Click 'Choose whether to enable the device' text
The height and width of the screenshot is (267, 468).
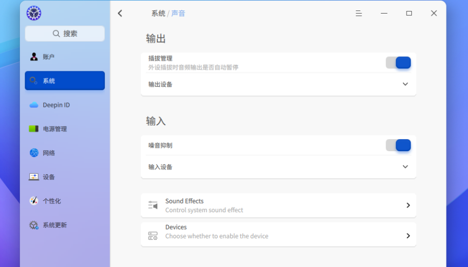[217, 236]
